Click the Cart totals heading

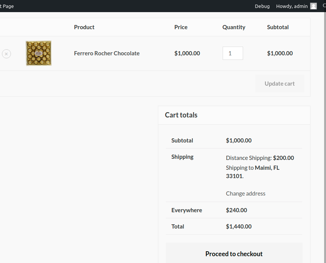coord(181,115)
